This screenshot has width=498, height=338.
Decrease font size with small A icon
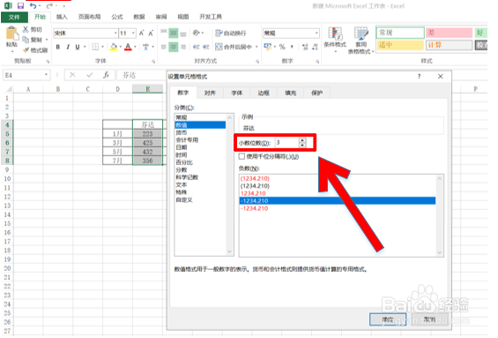click(x=151, y=33)
